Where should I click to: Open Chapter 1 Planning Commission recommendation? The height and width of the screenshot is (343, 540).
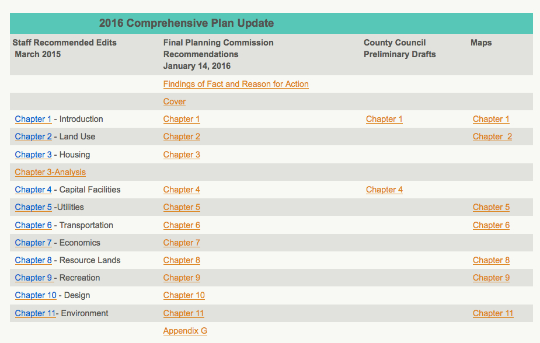pyautogui.click(x=181, y=119)
